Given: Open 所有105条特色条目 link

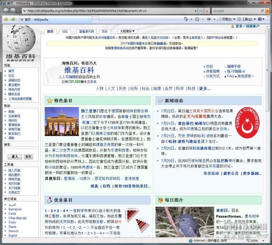Looking at the screenshot, I should pyautogui.click(x=132, y=186).
